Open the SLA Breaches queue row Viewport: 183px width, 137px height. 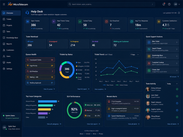point(40,71)
